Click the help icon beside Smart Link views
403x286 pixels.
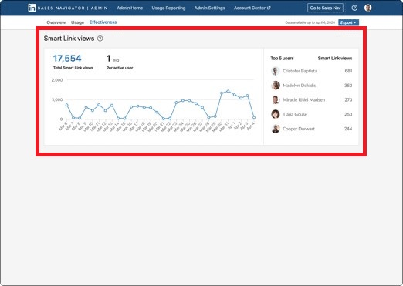pyautogui.click(x=100, y=39)
